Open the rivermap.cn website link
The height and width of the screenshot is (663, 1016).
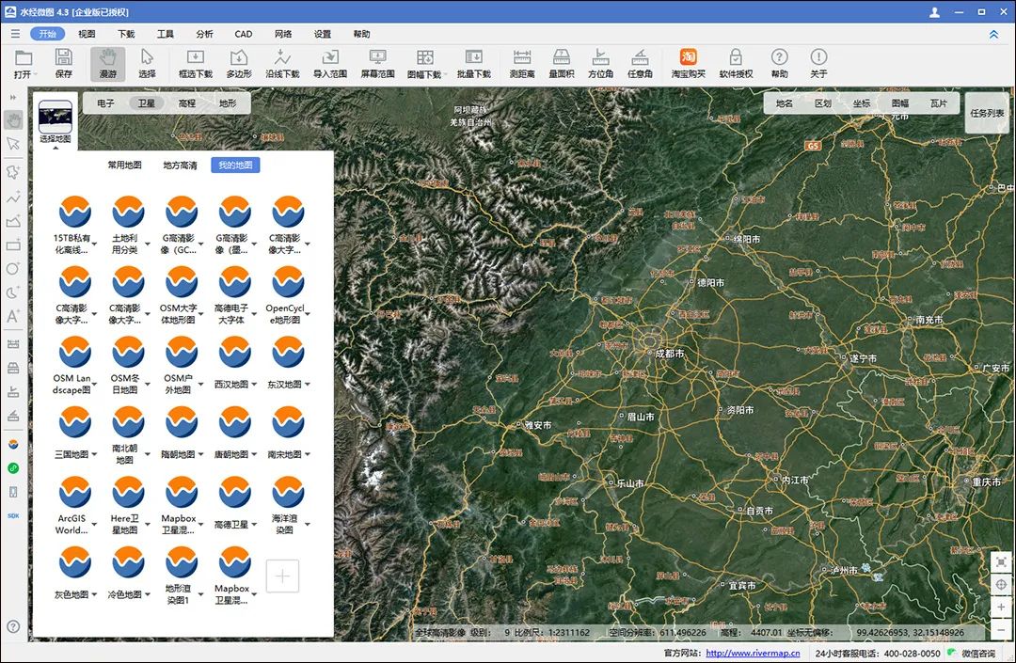[x=753, y=654]
